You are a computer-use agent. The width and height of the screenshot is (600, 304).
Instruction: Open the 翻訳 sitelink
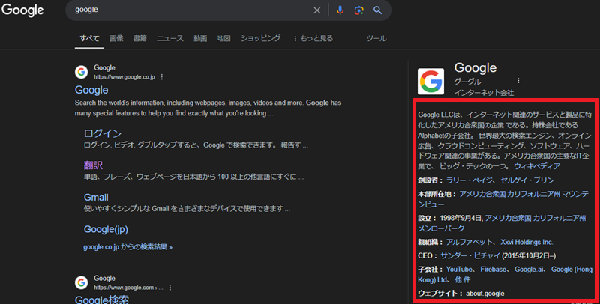click(x=93, y=165)
